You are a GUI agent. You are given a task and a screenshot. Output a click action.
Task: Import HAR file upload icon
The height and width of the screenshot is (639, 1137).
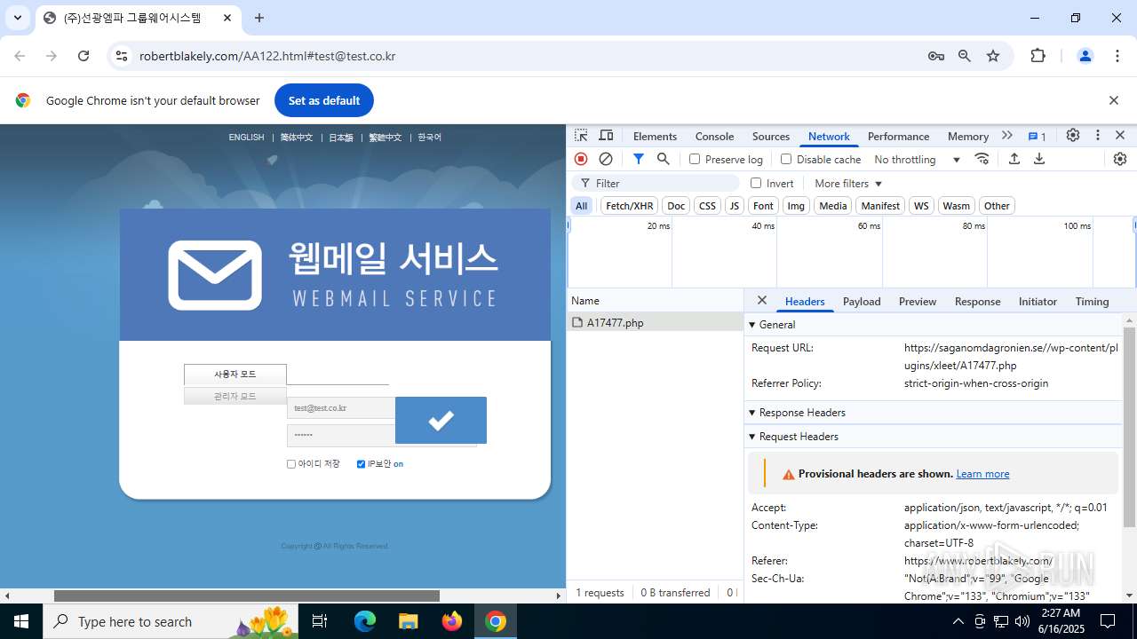[x=1014, y=159]
